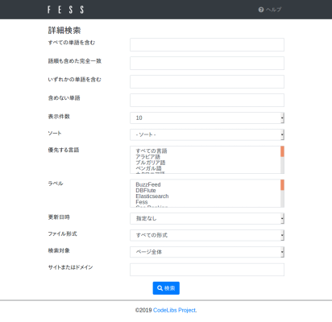Select アラビア語 in the language list
The width and height of the screenshot is (332, 322).
pyautogui.click(x=148, y=157)
